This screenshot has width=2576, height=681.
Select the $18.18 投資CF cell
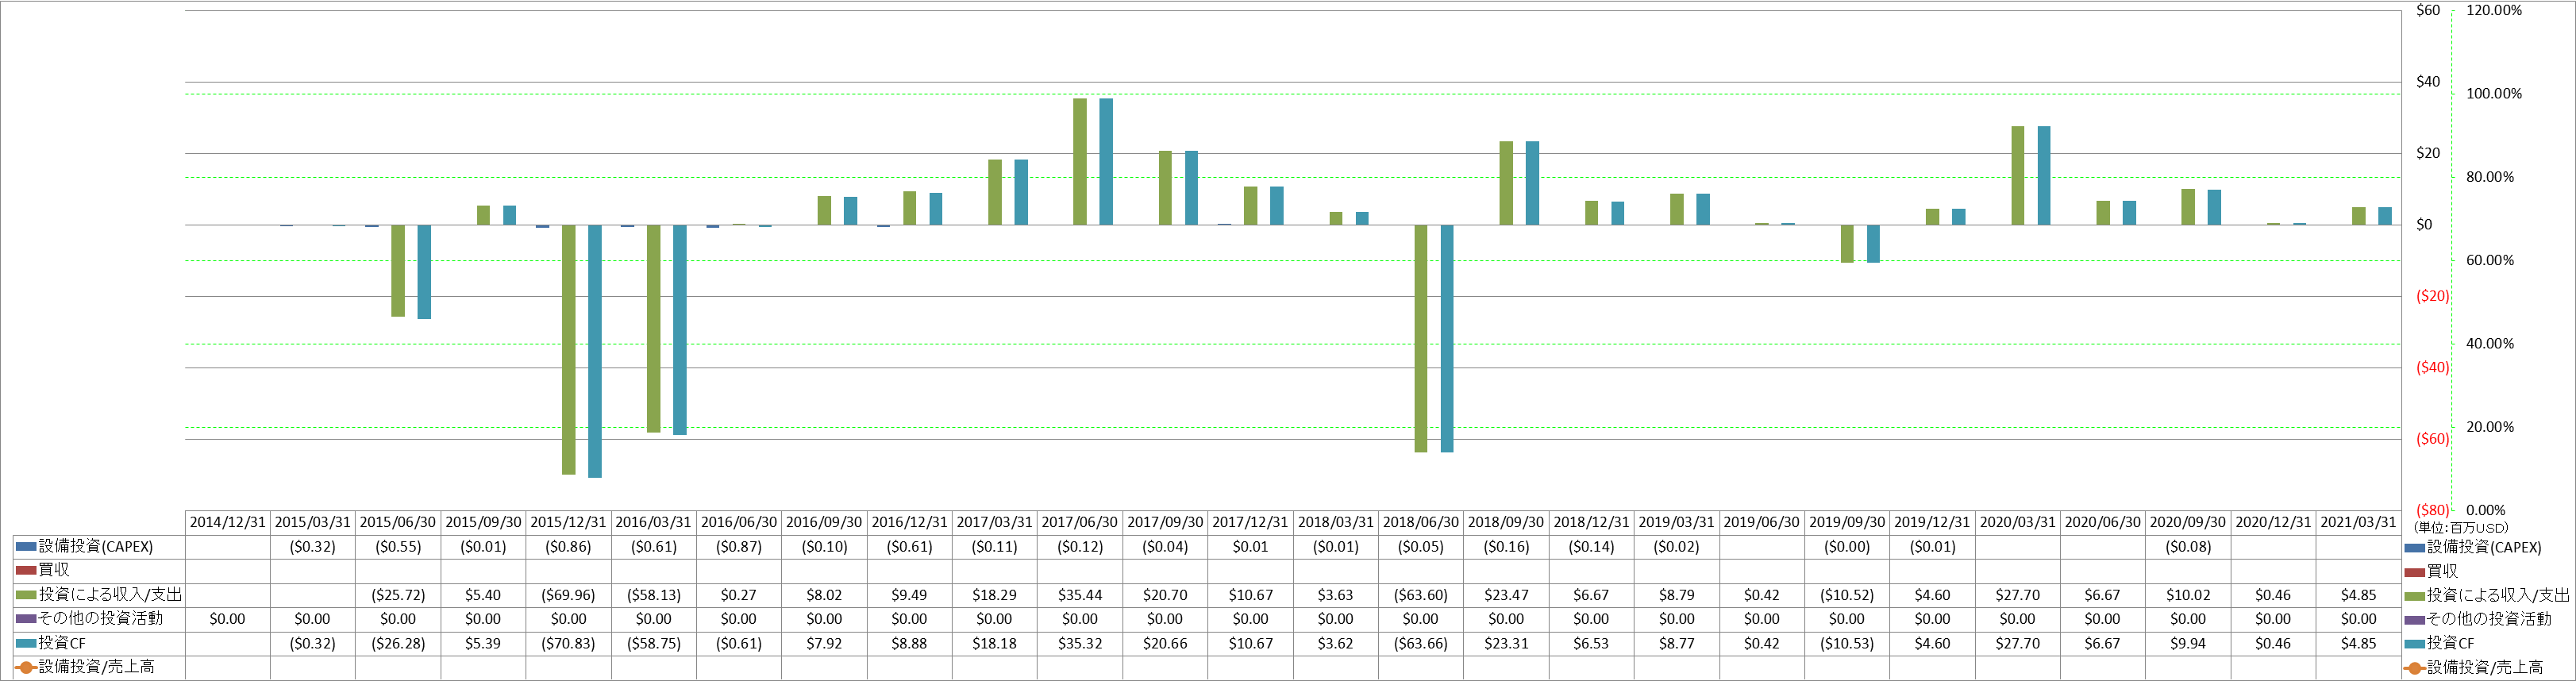[995, 644]
